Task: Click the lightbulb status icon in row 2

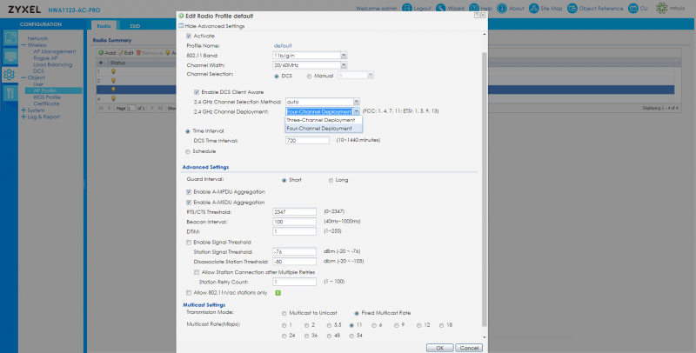Action: pos(113,81)
